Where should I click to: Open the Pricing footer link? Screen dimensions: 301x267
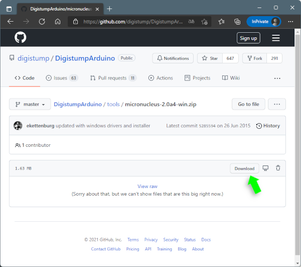click(x=132, y=249)
